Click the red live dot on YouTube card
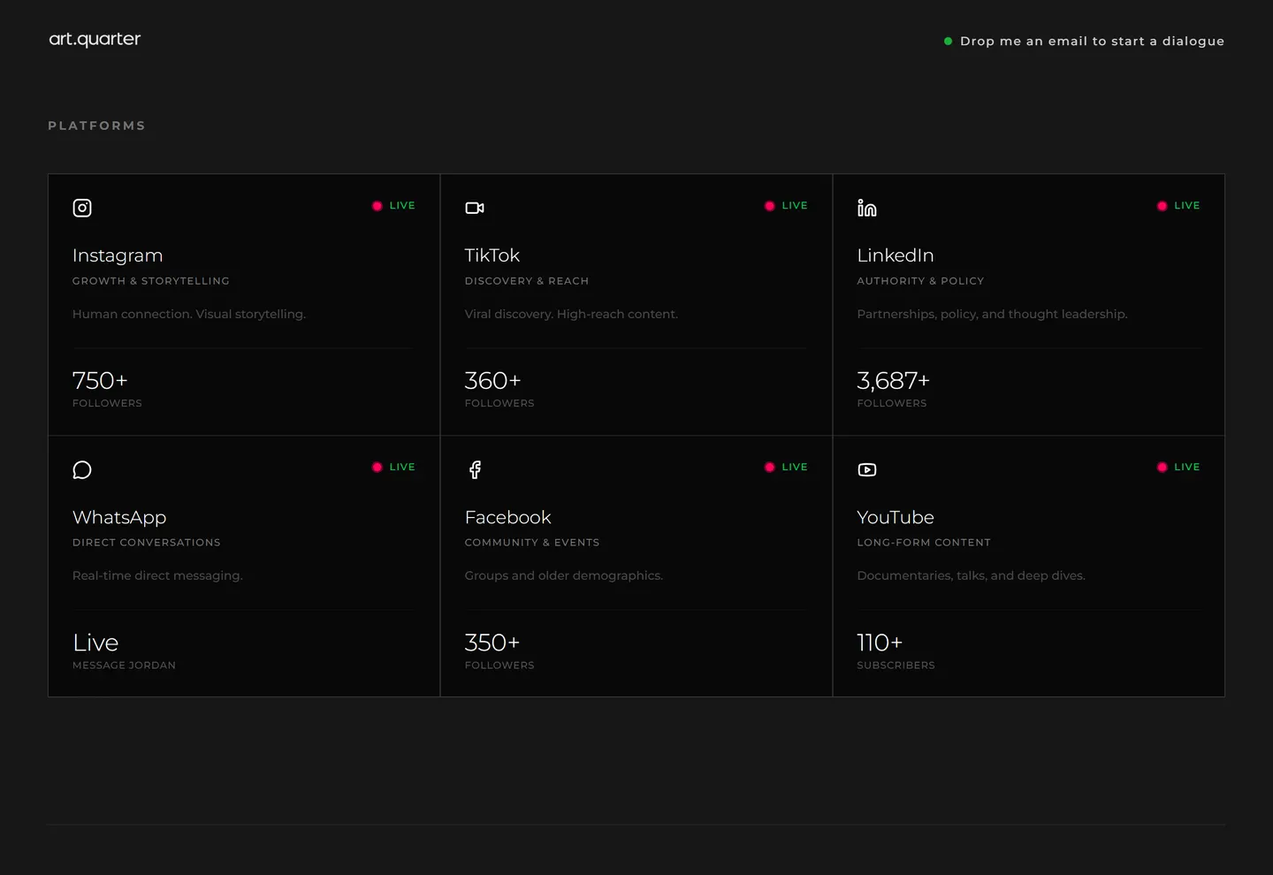Screen dimensions: 1273x875 1162,468
